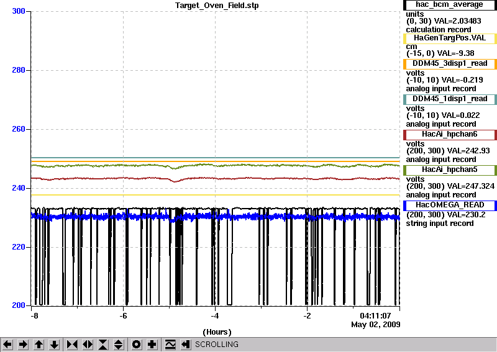
Task: Click the 300 y-axis label
Action: point(19,11)
